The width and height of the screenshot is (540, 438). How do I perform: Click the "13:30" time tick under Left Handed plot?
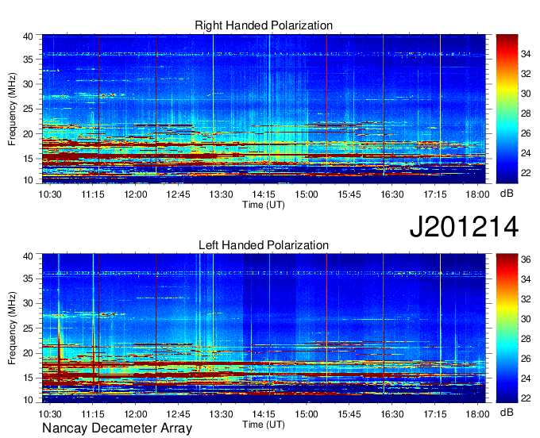click(221, 414)
